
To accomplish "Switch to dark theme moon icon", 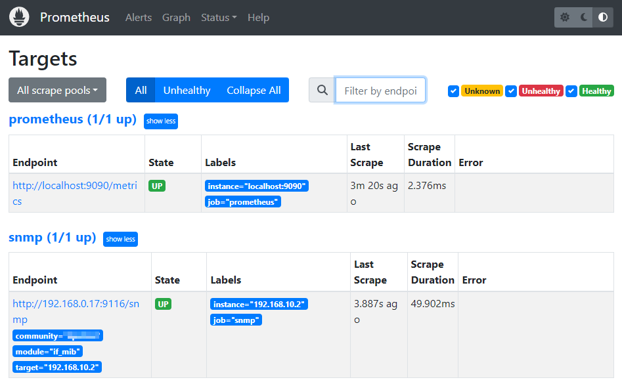I will click(583, 17).
